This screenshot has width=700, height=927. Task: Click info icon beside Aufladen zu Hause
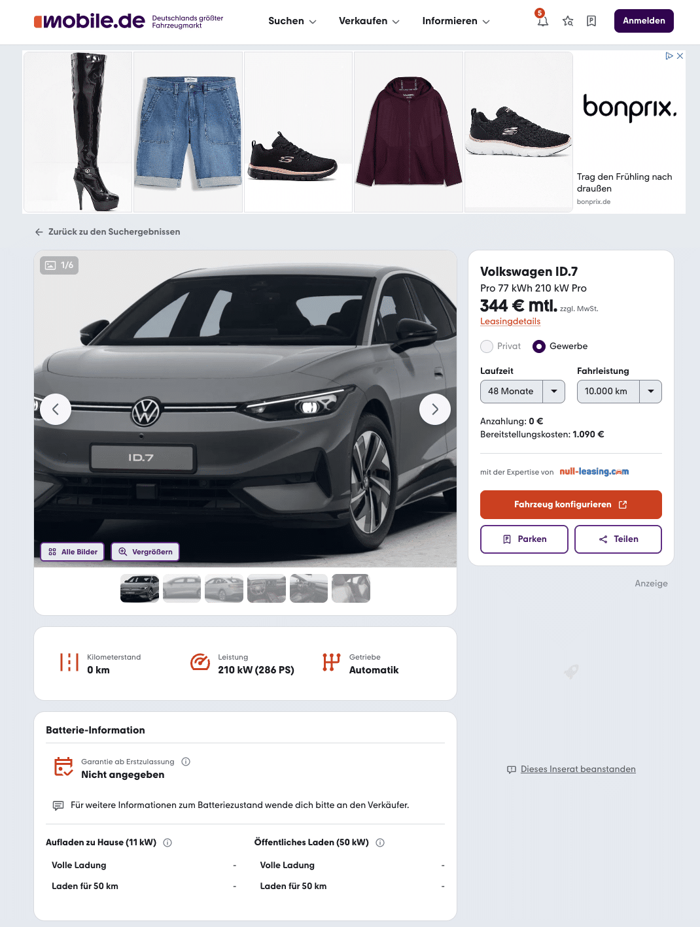tap(167, 843)
